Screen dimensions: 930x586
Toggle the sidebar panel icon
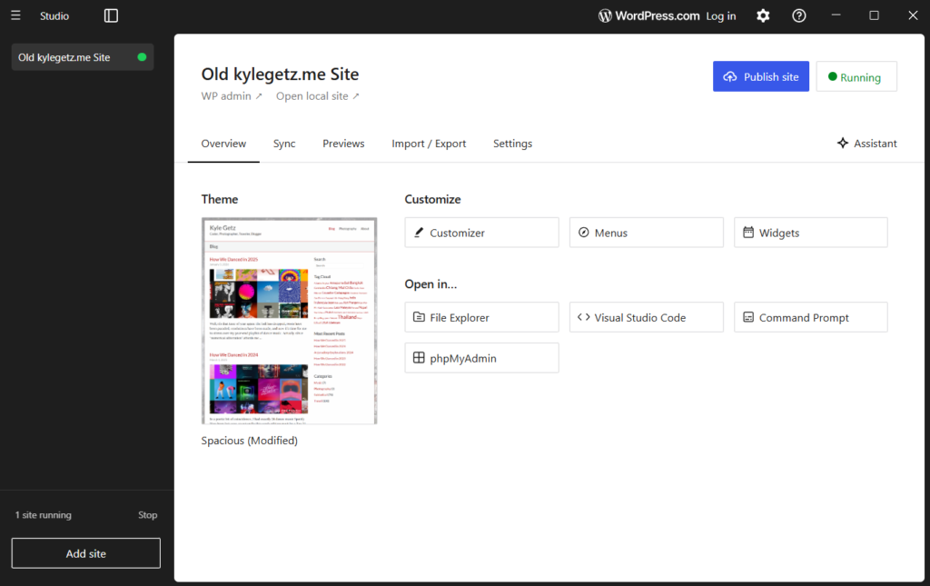(111, 15)
